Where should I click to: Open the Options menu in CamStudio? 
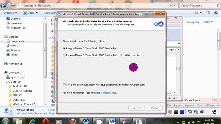pyautogui.click(x=190, y=105)
